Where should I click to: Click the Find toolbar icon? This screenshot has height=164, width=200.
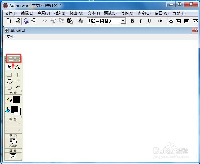pyautogui.click(x=81, y=21)
